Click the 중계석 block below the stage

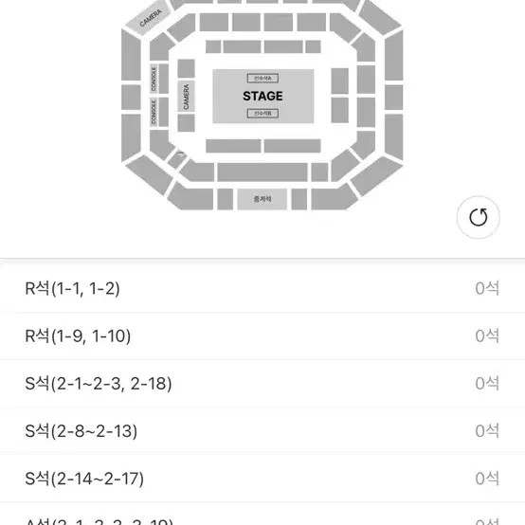[262, 199]
